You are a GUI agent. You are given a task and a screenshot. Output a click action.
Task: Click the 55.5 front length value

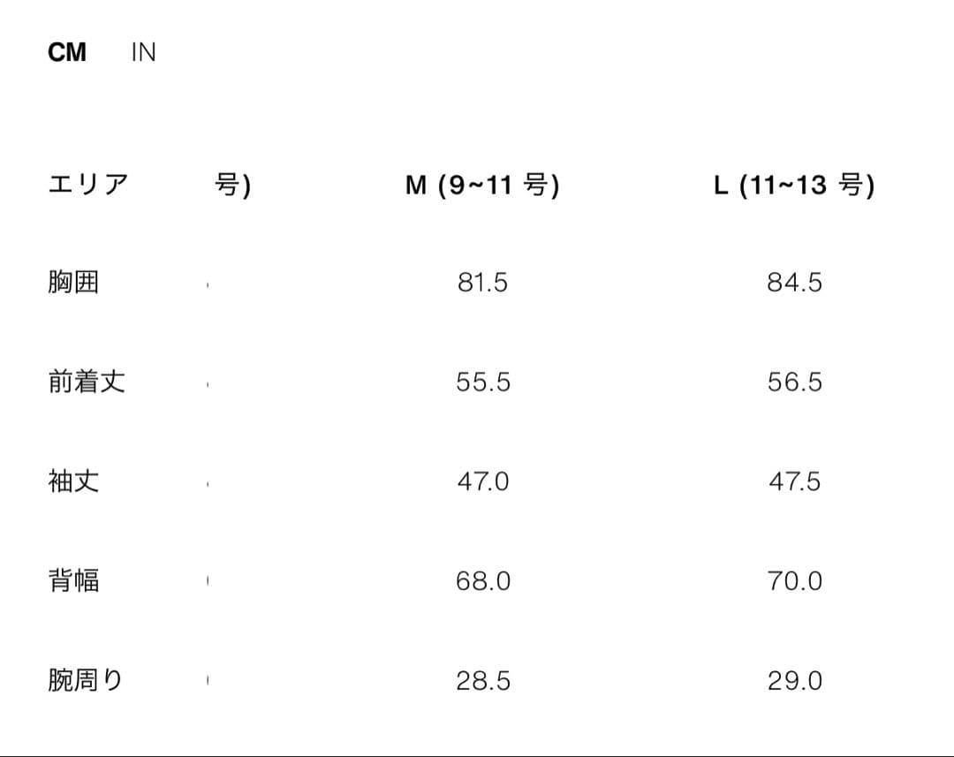click(x=482, y=382)
